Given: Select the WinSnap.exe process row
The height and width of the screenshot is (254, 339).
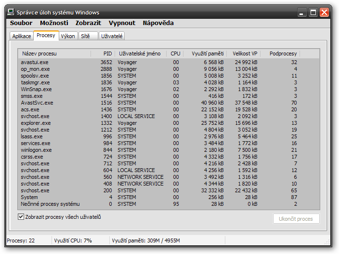Looking at the screenshot, I should pyautogui.click(x=169, y=89).
